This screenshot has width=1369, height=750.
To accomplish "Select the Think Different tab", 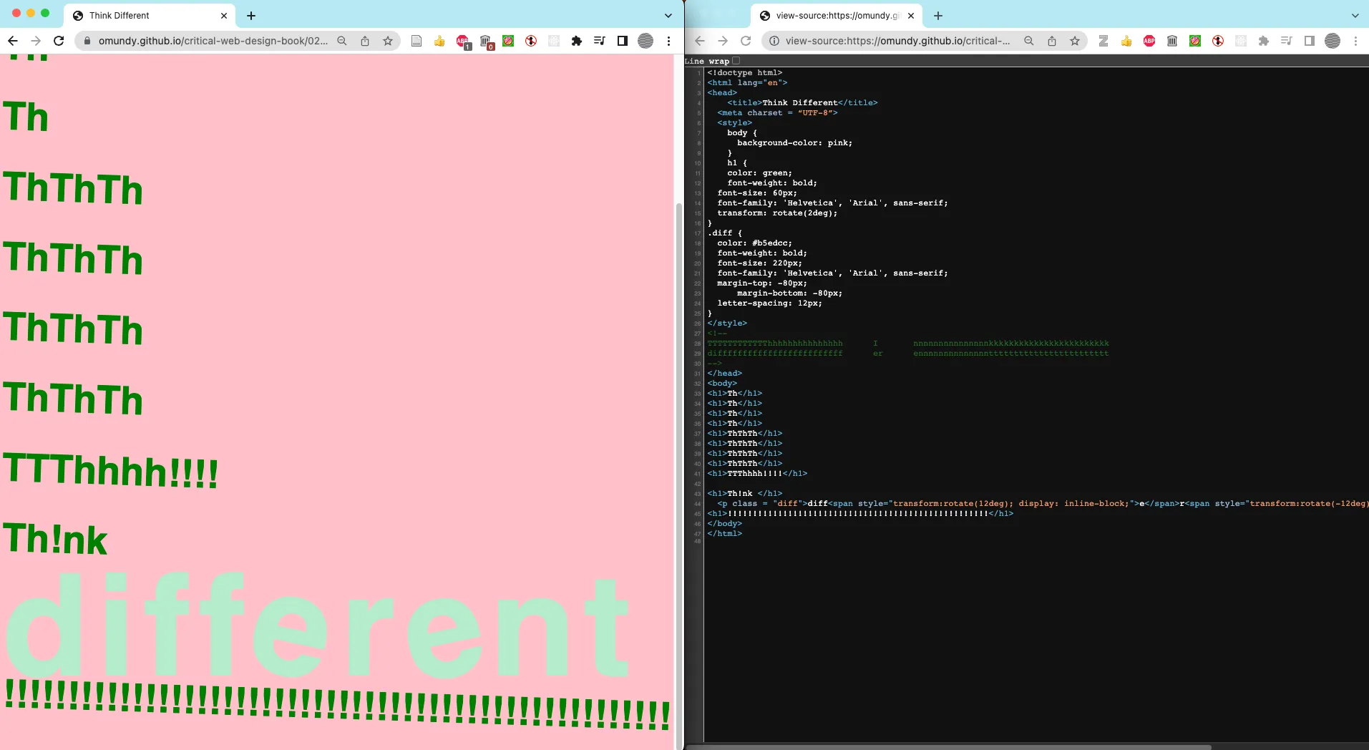I will [143, 15].
